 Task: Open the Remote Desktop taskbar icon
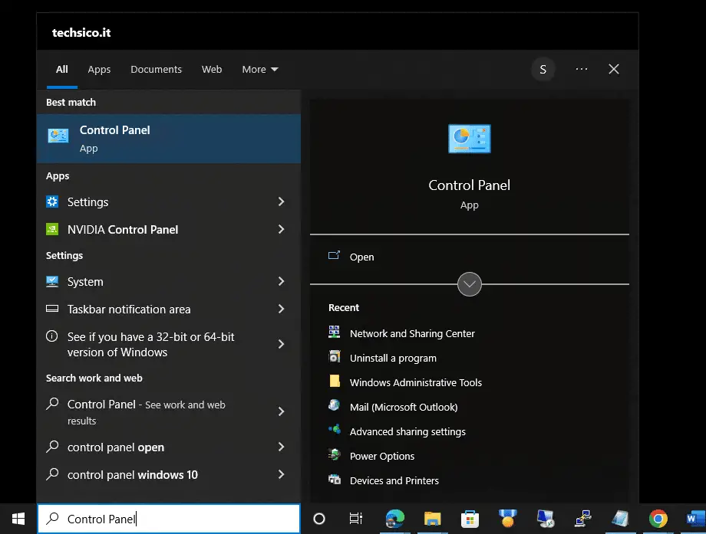point(546,519)
